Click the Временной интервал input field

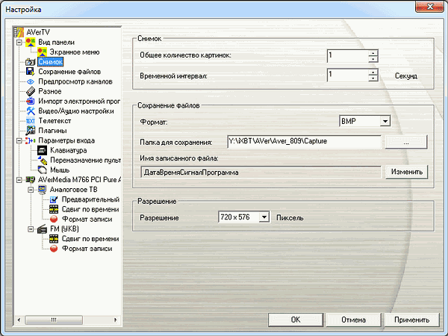pos(348,75)
